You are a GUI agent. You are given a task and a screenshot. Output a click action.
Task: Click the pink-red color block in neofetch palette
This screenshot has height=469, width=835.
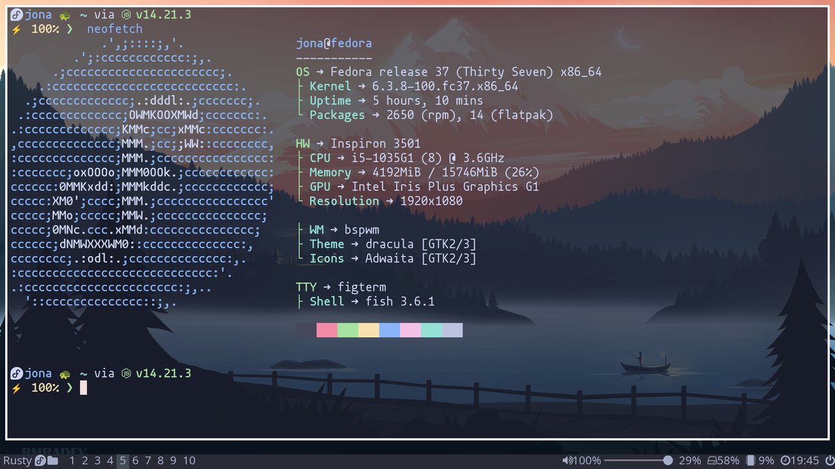click(x=327, y=330)
